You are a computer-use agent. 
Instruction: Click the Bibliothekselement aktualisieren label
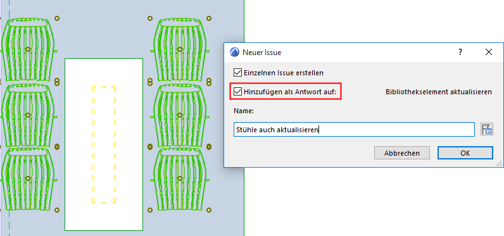[438, 92]
